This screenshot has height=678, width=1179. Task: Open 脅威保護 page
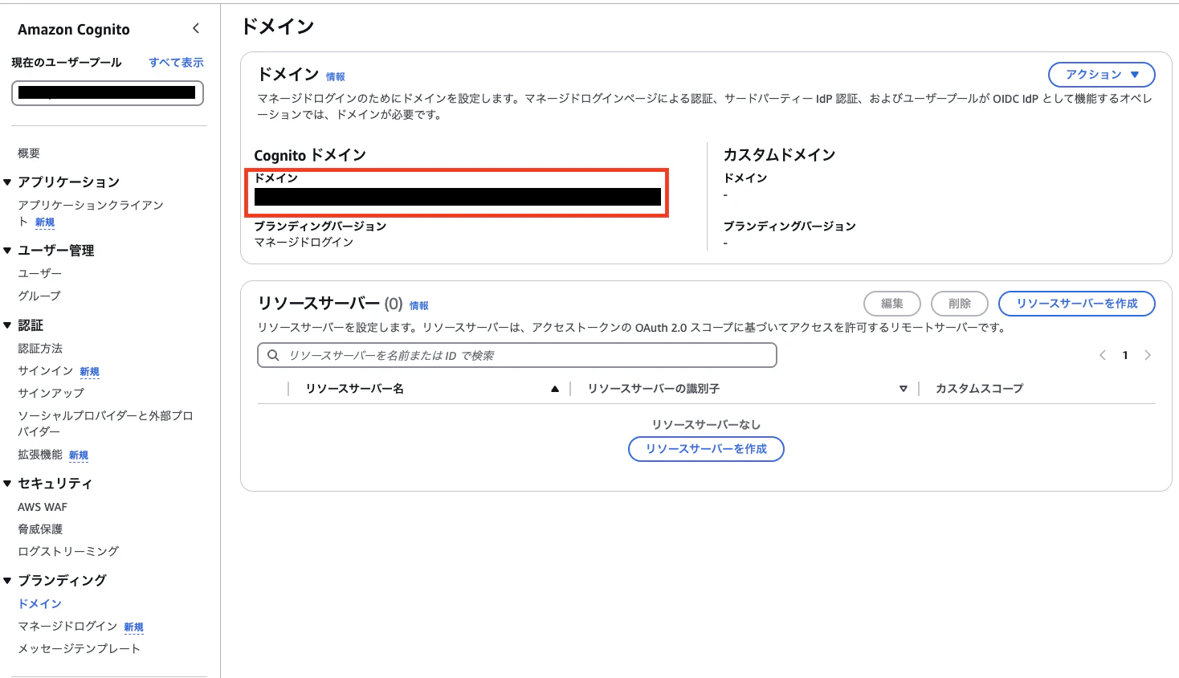click(x=40, y=529)
